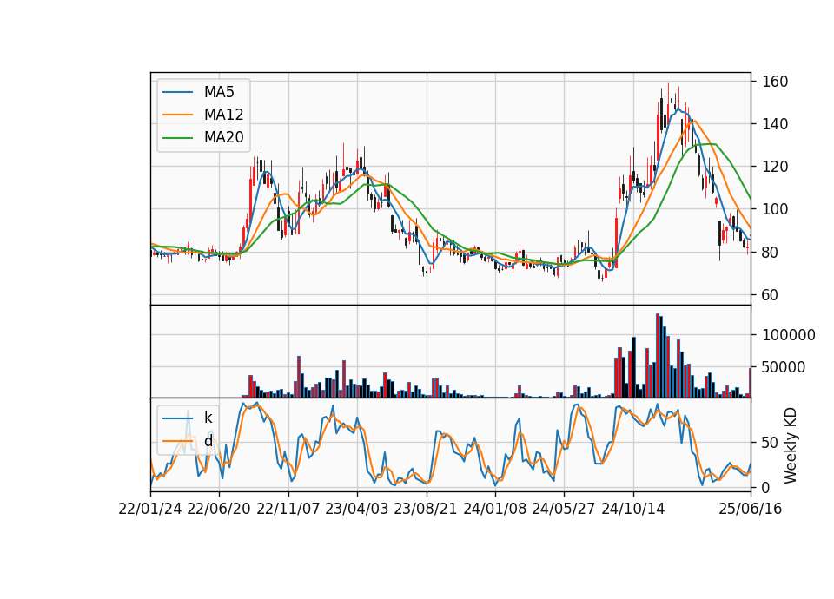
Task: Click the 25/06/16 date tick label
Action: [x=751, y=510]
